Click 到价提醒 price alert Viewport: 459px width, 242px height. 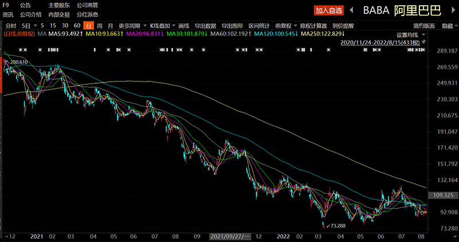pos(343,26)
